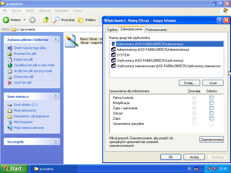Screen dimensions: 231x173
Task: Click the Wstecz back arrow icon
Action: click(x=6, y=20)
